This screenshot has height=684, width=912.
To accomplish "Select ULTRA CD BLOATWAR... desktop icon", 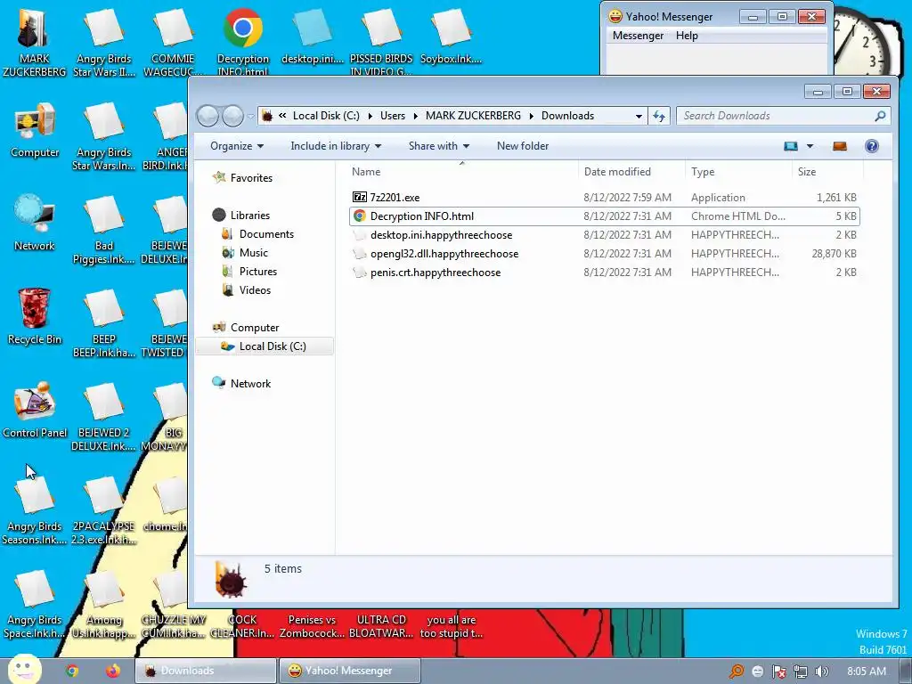I will click(381, 626).
